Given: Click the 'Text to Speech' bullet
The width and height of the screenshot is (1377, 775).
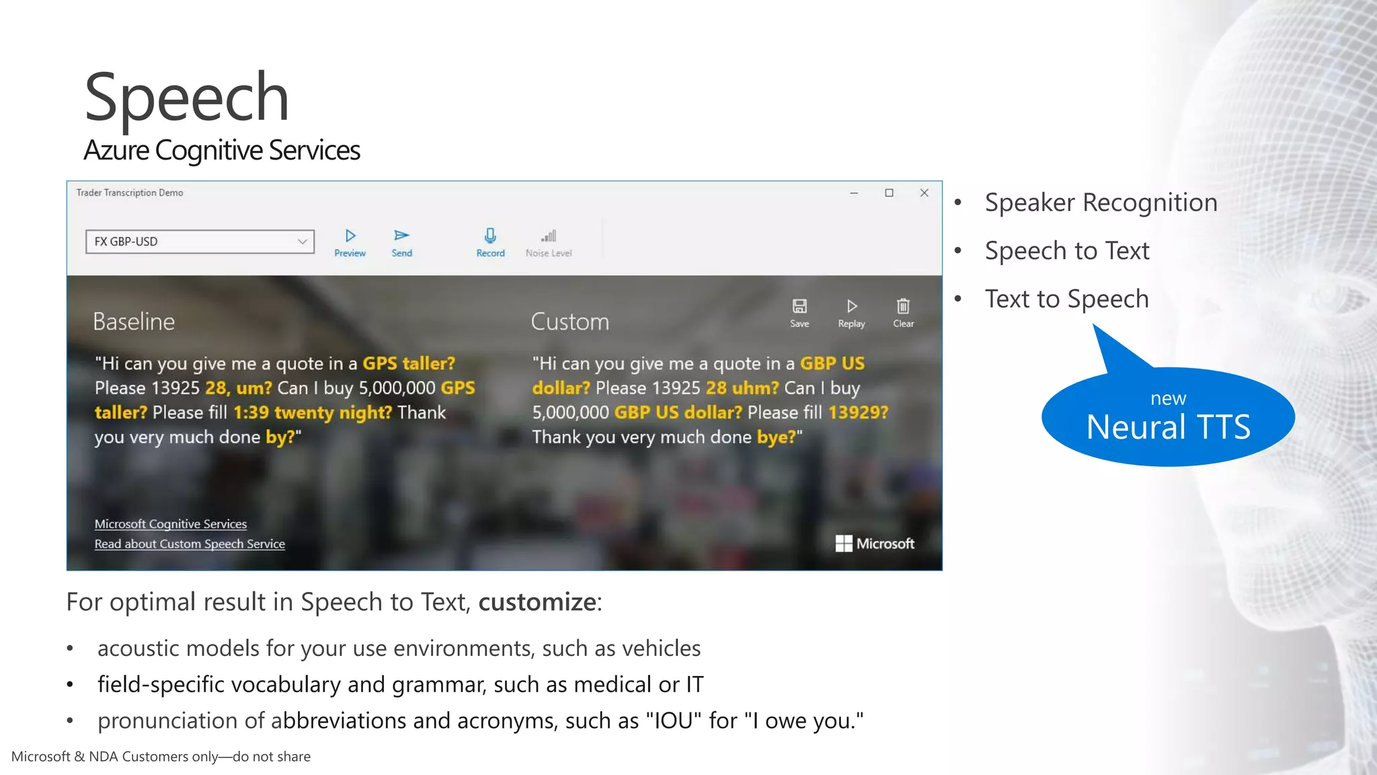Looking at the screenshot, I should (1067, 299).
